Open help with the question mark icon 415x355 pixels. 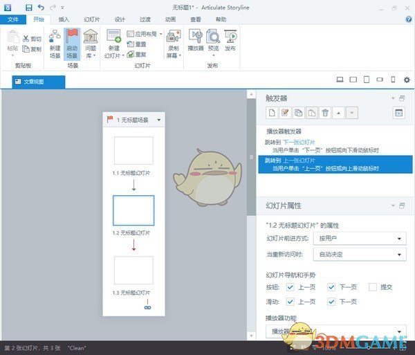coord(408,19)
